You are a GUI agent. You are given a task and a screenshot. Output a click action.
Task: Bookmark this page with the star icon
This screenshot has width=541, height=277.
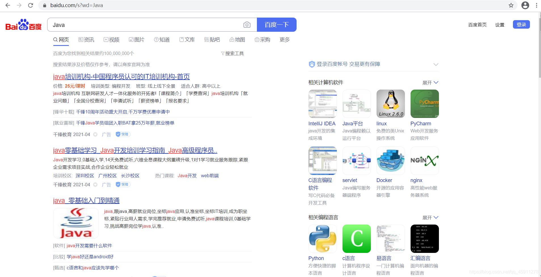coord(511,5)
